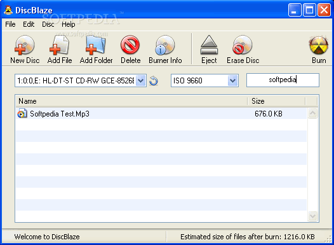334x245 pixels.
Task: Expand the CD-RW drive selection dropdown
Action: (140, 81)
